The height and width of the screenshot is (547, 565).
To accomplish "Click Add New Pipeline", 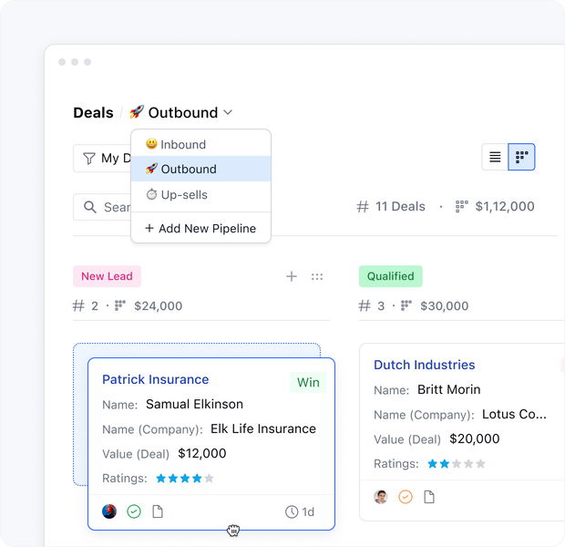I will 200,228.
